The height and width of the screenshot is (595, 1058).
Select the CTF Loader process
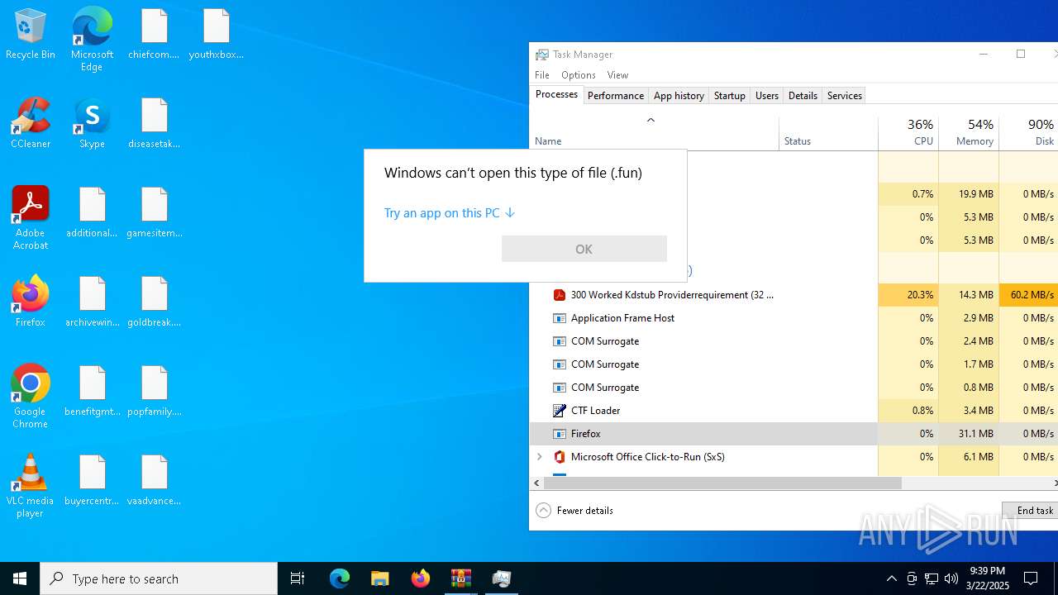(x=793, y=411)
